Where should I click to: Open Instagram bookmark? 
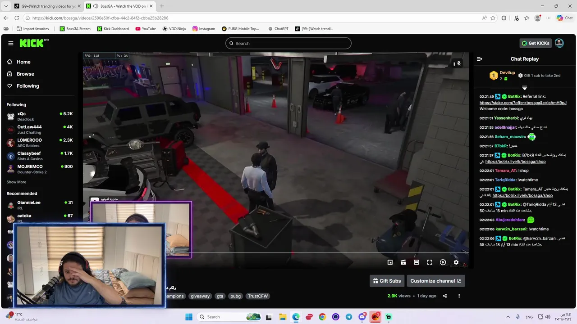[x=204, y=29]
